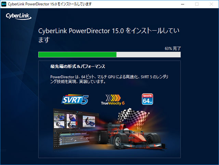Image resolution: width=219 pixels, height=165 pixels.
Task: Click the heading 最先端の形式＆パフォーマンス
Action: pyautogui.click(x=78, y=66)
